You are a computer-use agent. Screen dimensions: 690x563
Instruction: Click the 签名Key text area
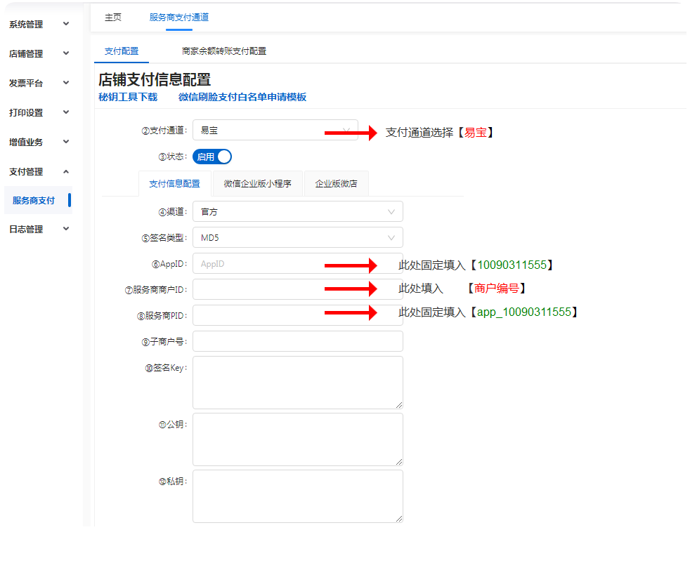click(x=297, y=382)
